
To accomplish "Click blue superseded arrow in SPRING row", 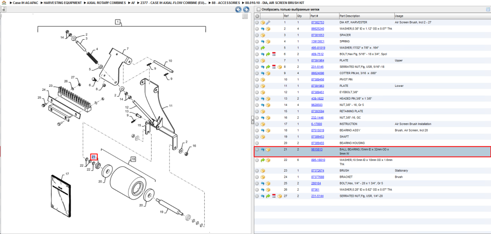I will point(263,42).
